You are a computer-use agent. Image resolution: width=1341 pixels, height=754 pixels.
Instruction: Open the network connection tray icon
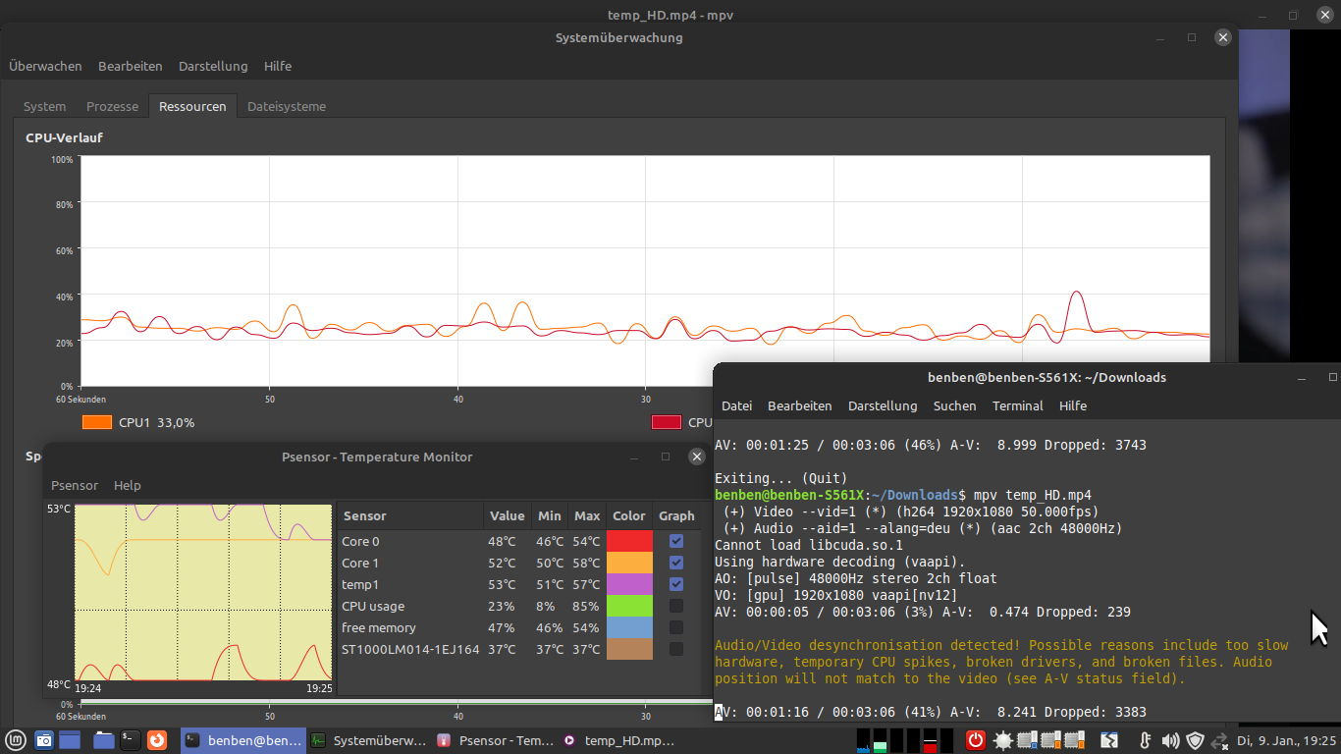point(1220,740)
